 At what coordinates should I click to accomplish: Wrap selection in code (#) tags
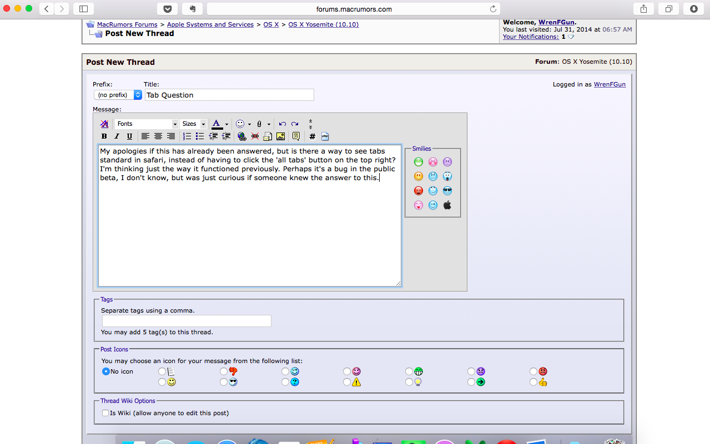click(x=313, y=136)
